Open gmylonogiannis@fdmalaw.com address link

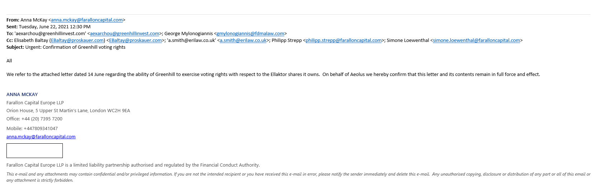(250, 34)
